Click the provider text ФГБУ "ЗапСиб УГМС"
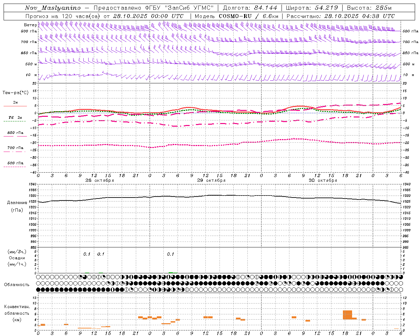420x336 pixels. pyautogui.click(x=179, y=8)
